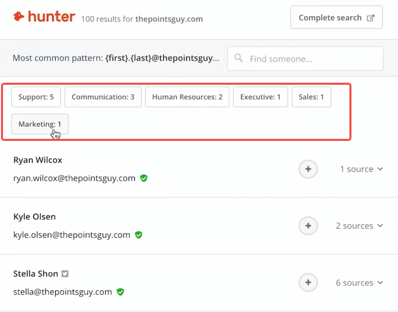This screenshot has height=312, width=398.
Task: Open Complete search in new tab
Action: (336, 17)
